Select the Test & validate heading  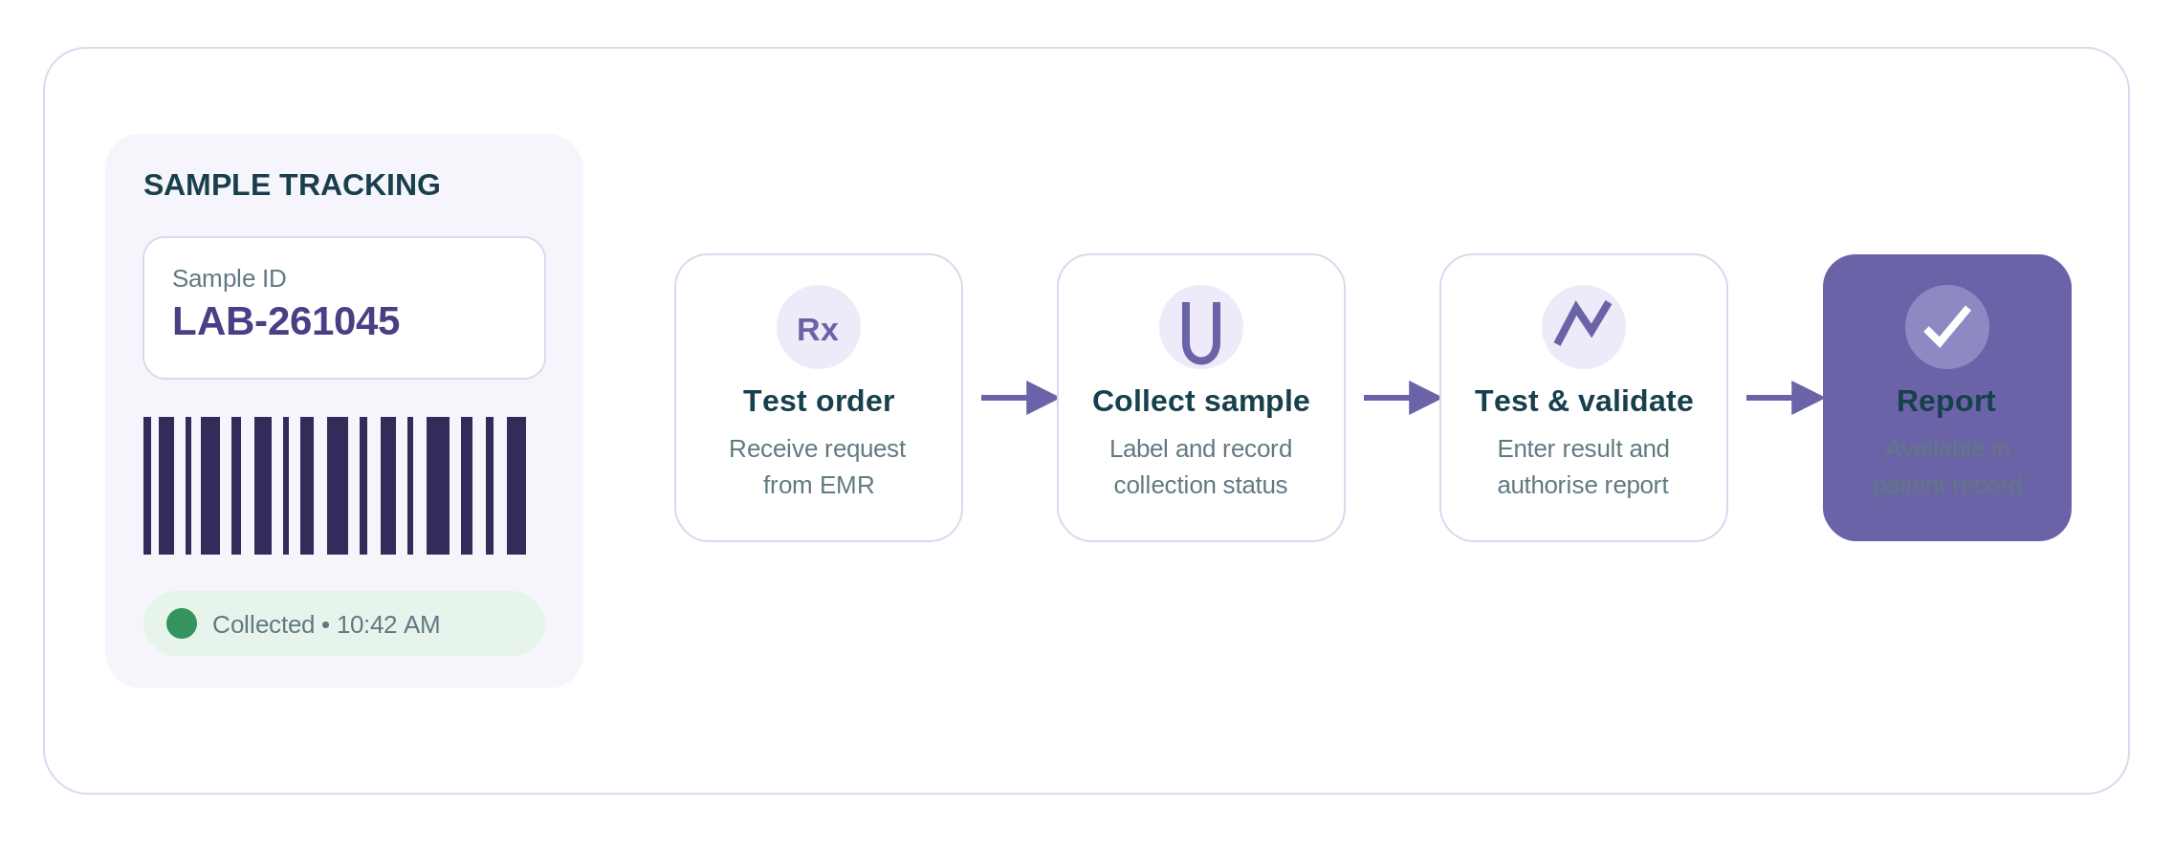(x=1583, y=401)
